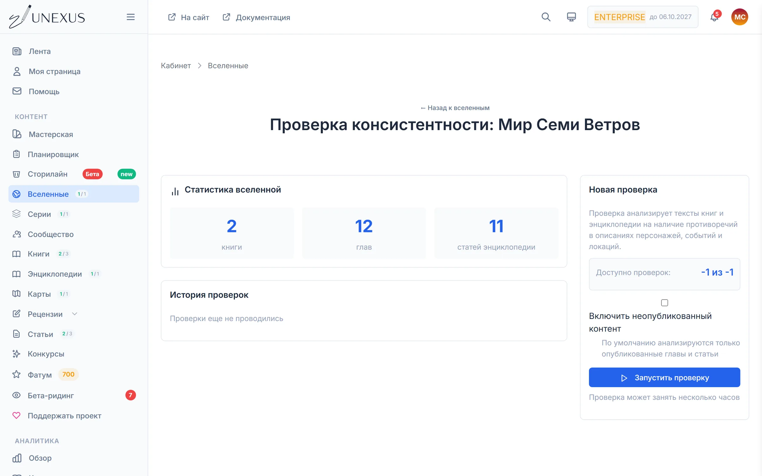Toggle the sidebar hamburger menu

(x=130, y=17)
